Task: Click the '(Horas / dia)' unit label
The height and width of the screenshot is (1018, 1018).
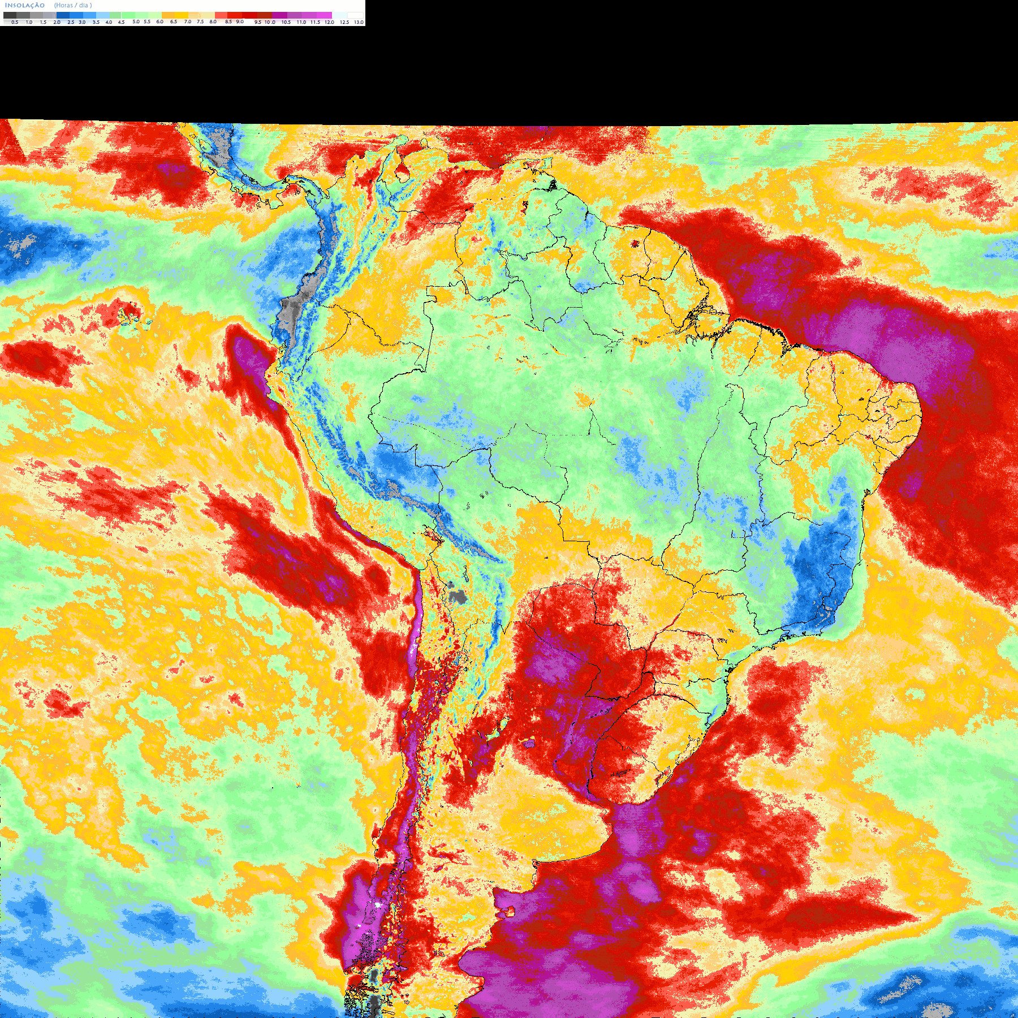Action: [x=73, y=6]
